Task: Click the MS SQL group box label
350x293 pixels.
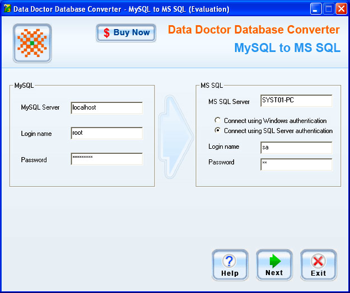Action: click(x=212, y=86)
